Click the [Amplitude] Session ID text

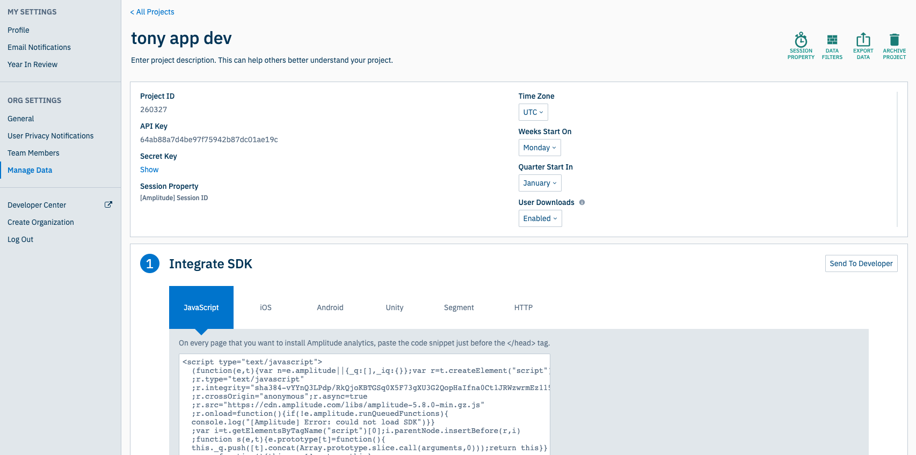(174, 198)
